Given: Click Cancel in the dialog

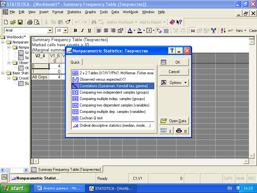Looking at the screenshot, I should tap(174, 72).
